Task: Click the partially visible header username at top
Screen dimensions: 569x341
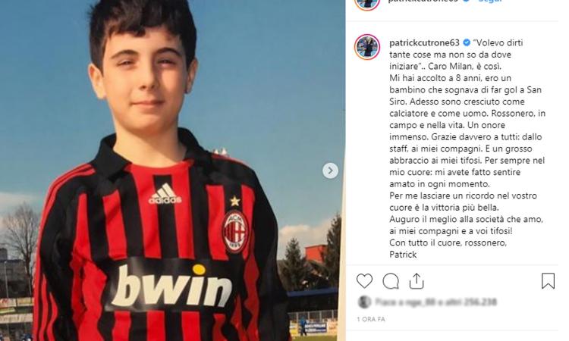Action: (x=423, y=2)
